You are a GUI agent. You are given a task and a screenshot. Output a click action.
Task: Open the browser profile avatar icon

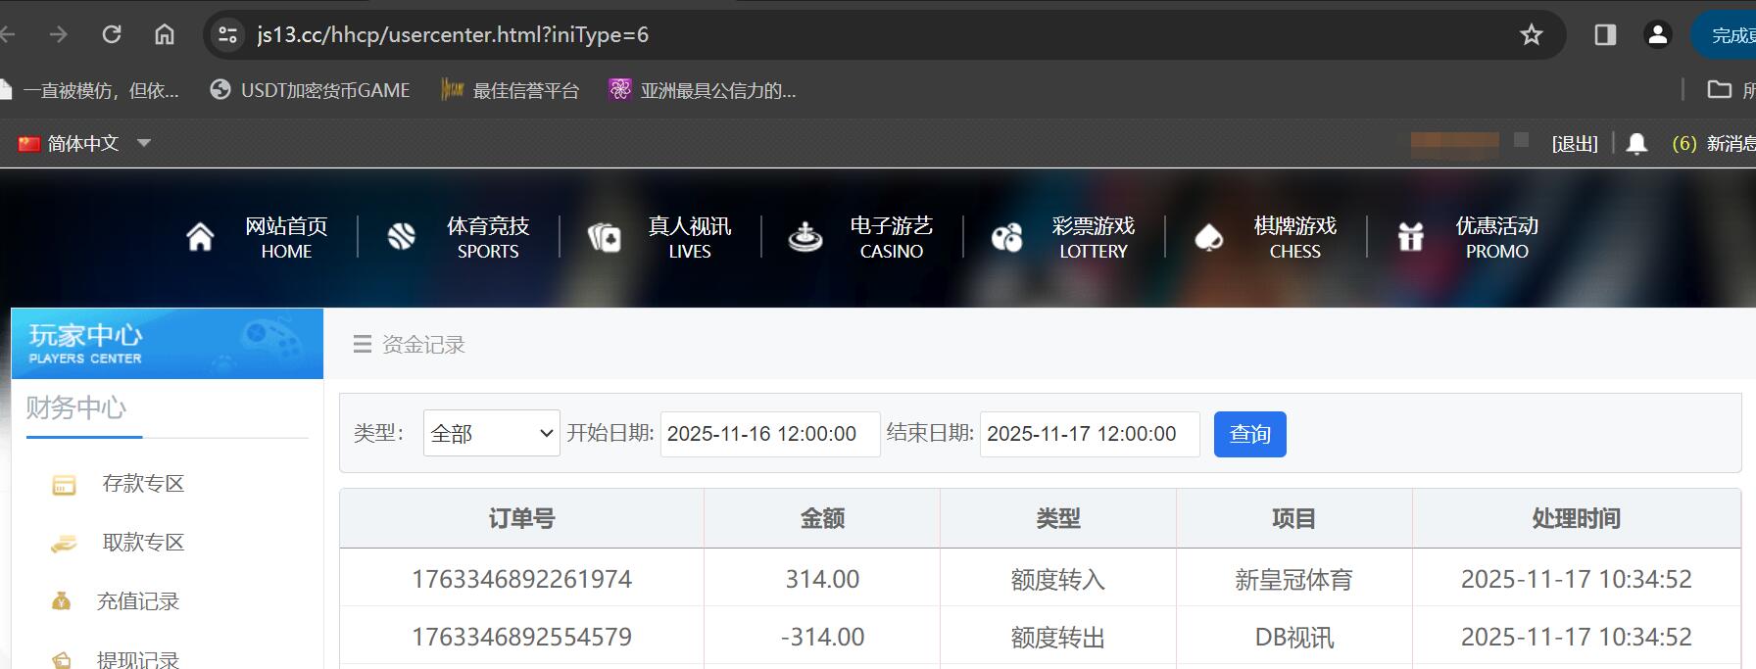pos(1658,34)
